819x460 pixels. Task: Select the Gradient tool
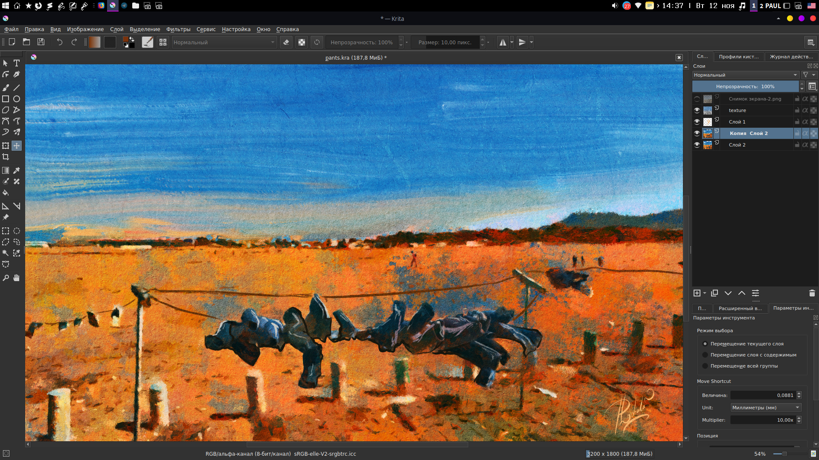[6, 170]
